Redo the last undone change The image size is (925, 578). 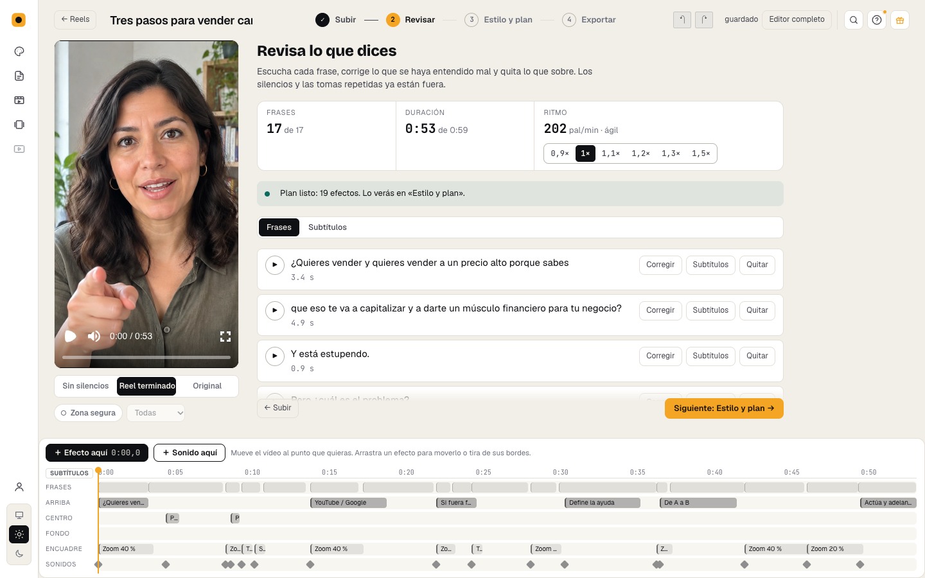(704, 20)
